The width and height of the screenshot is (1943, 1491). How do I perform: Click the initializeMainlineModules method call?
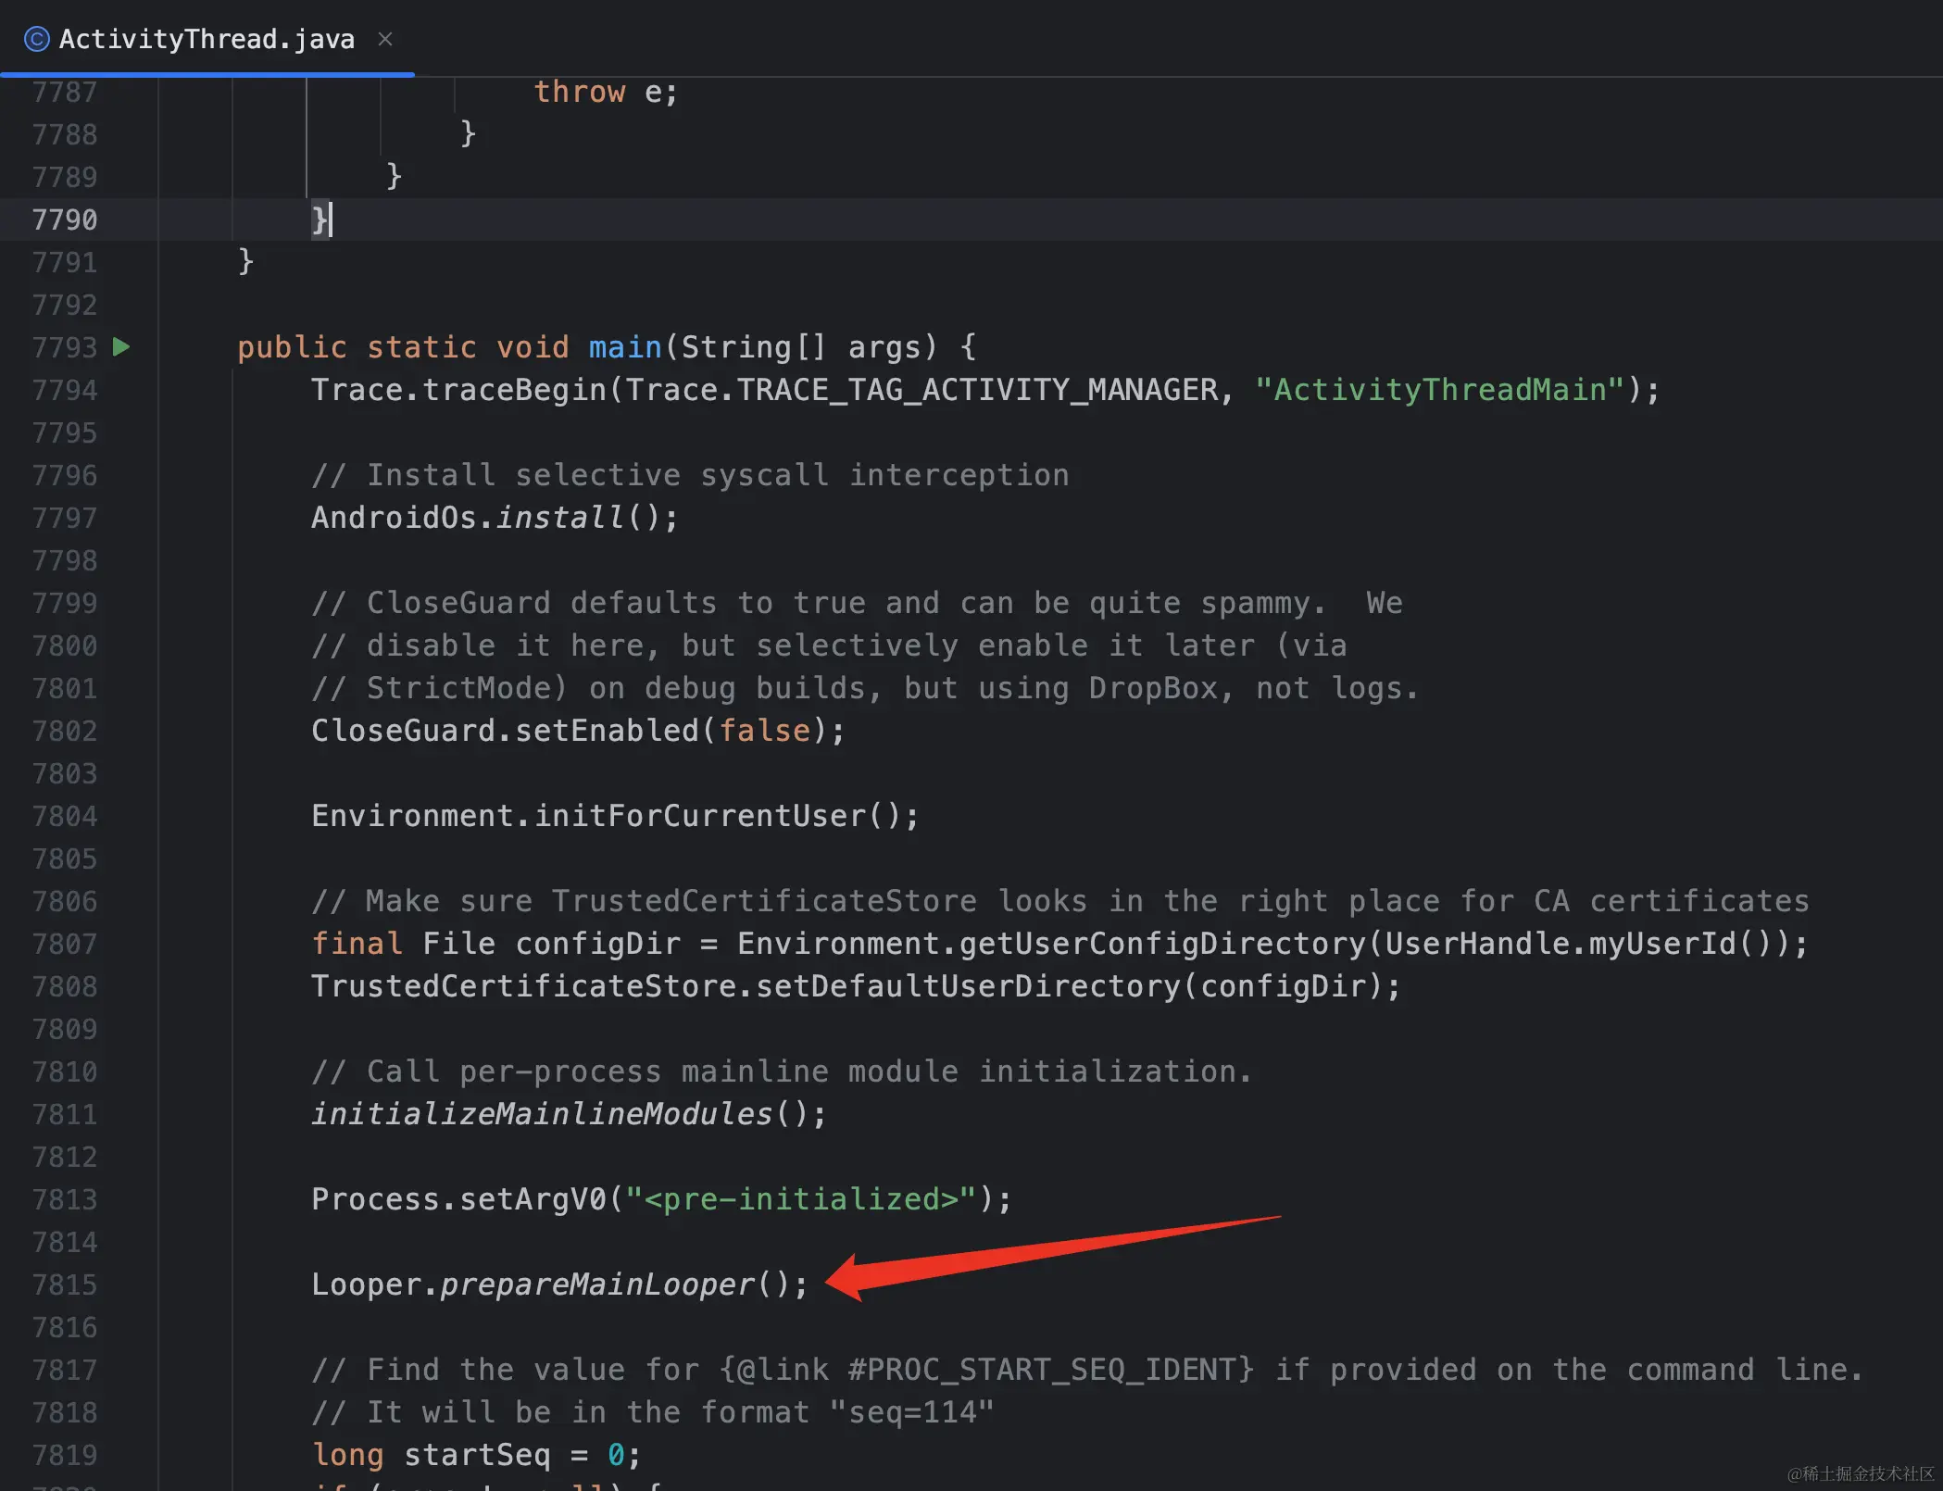point(542,1114)
